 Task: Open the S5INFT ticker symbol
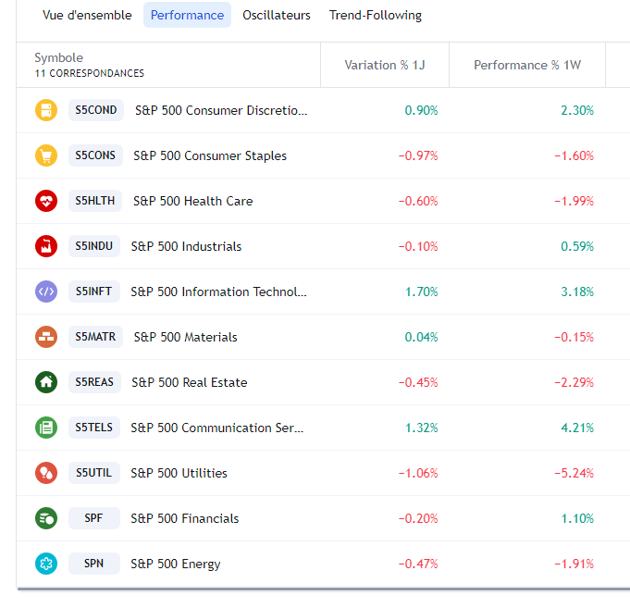pos(94,292)
